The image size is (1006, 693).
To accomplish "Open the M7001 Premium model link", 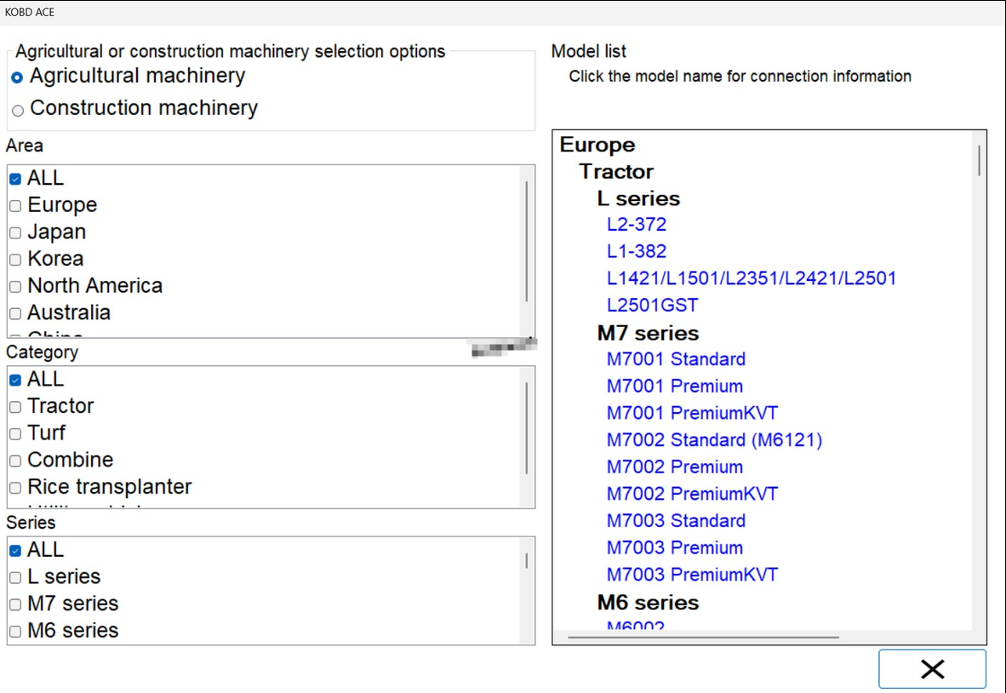I will click(x=674, y=387).
